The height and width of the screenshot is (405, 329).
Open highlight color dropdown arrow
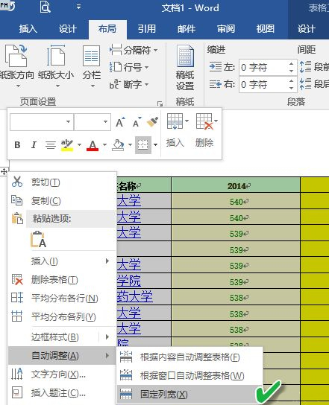click(79, 145)
